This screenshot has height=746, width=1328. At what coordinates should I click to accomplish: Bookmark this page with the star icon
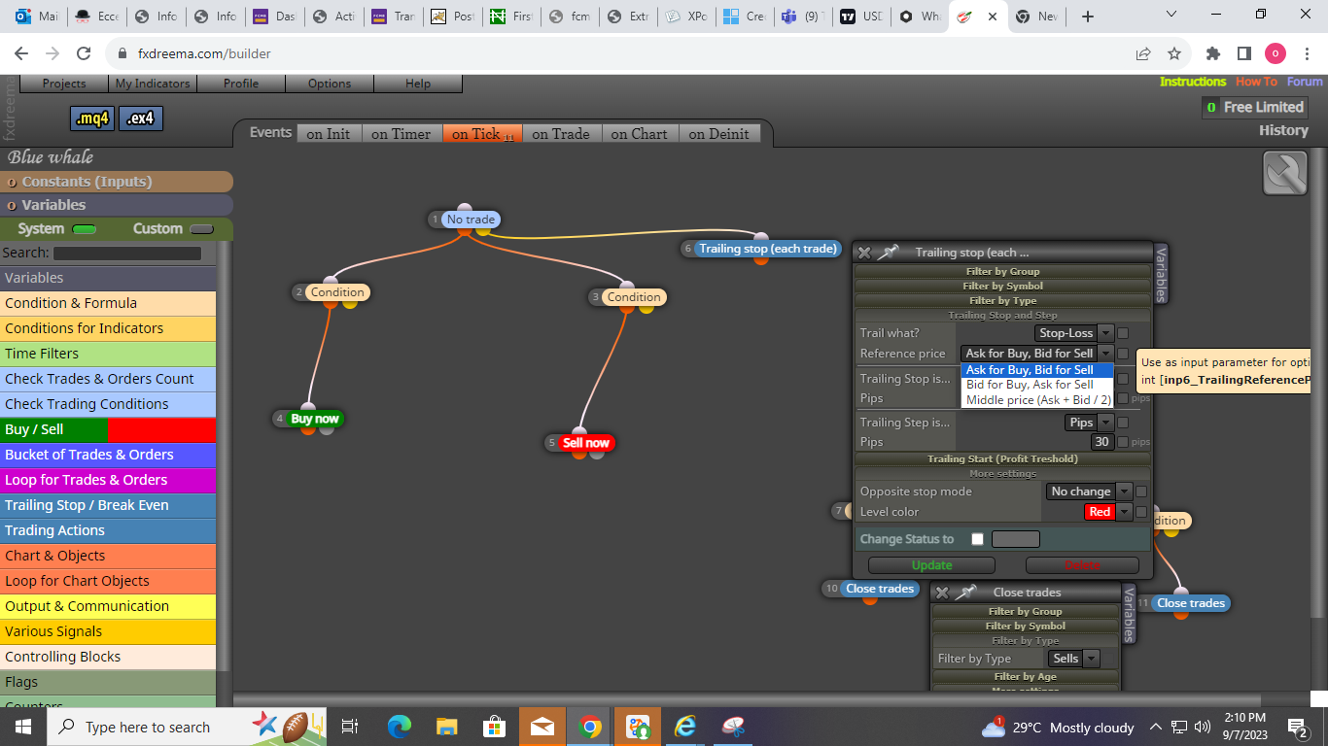coord(1174,54)
